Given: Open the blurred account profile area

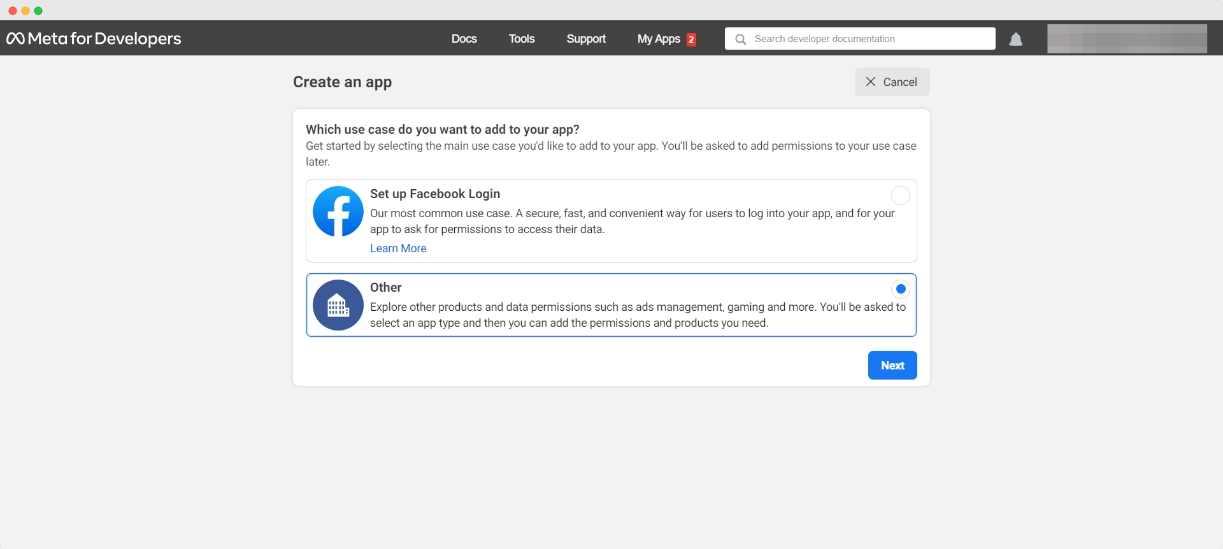Looking at the screenshot, I should click(x=1127, y=39).
